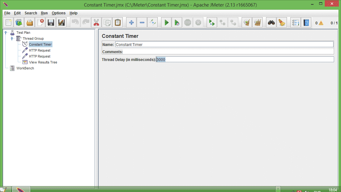Collapse all tree nodes with minus icon
Image resolution: width=341 pixels, height=192 pixels.
tap(142, 22)
